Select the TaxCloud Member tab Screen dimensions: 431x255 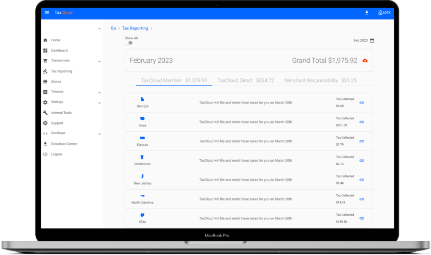[x=174, y=81]
